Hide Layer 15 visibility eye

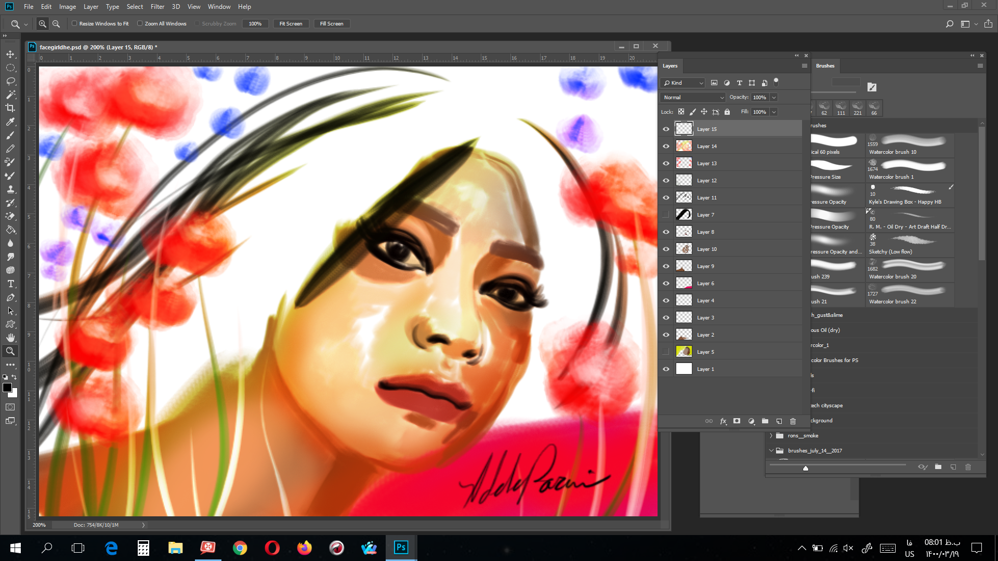[x=666, y=129]
